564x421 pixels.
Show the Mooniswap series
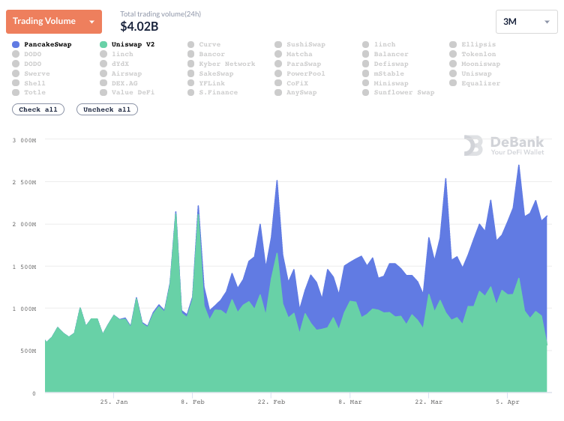click(x=475, y=64)
